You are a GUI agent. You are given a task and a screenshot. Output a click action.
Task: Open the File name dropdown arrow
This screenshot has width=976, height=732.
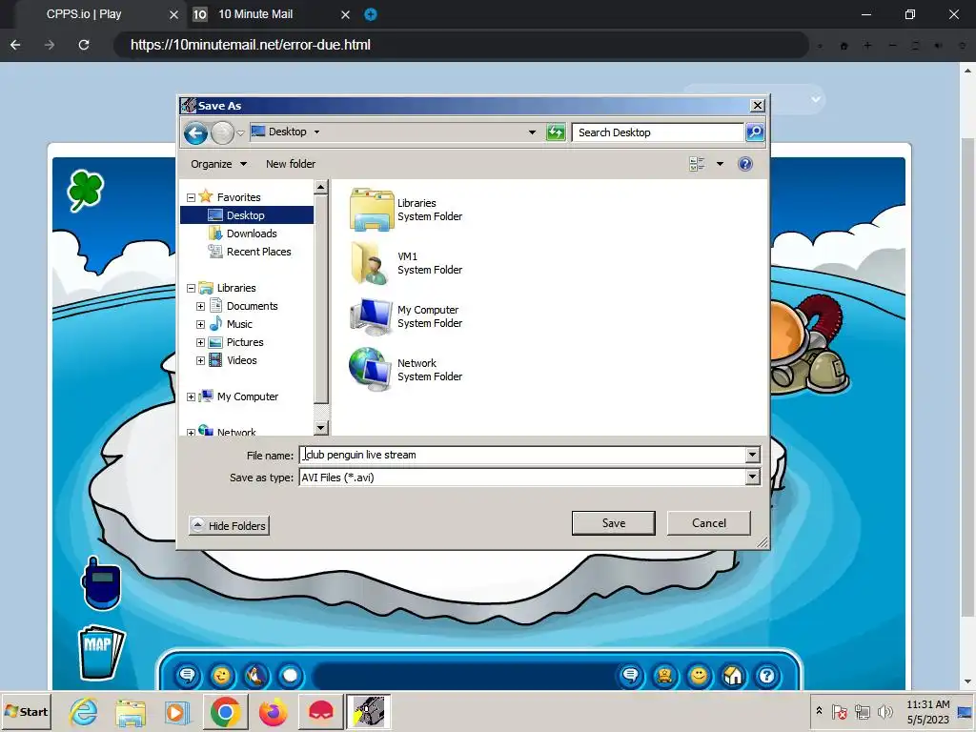pyautogui.click(x=752, y=455)
